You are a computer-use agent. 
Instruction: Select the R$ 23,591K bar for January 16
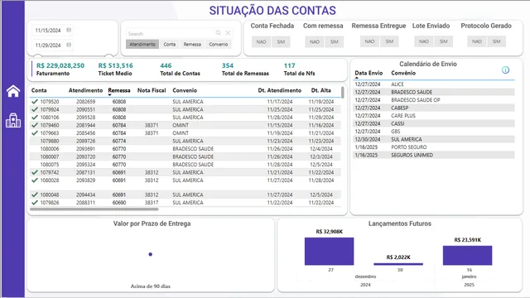[467, 255]
